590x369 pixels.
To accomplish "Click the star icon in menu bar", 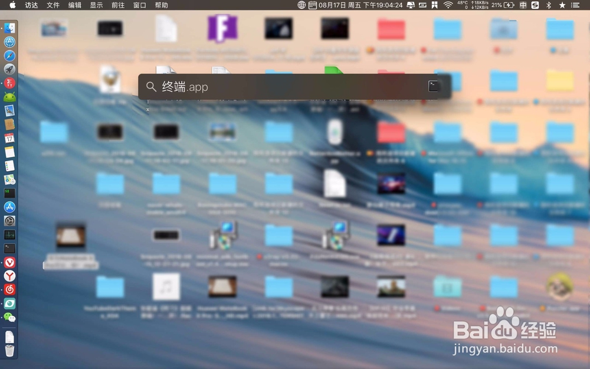I will tap(562, 5).
